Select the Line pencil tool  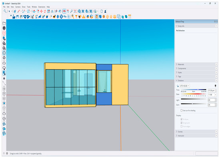(18, 11)
